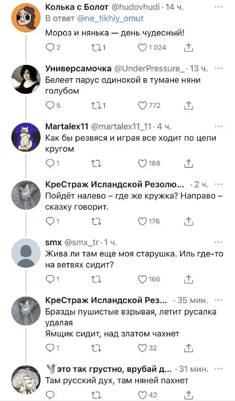
Task: Reply to Колька с Болот's tweet
Action: click(50, 47)
